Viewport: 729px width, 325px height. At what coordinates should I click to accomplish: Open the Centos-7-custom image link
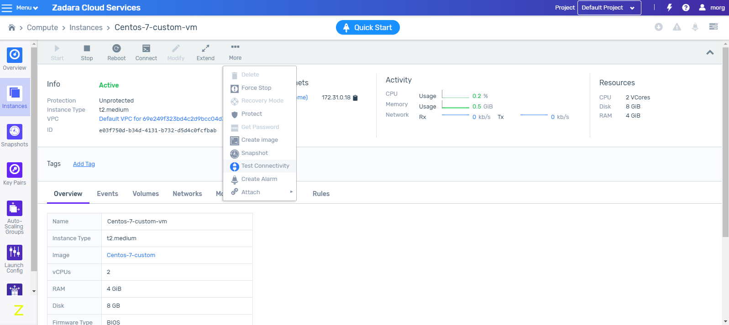click(x=131, y=255)
